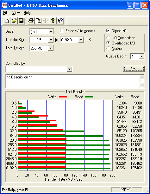This screenshot has height=194, width=150.
Task: Click Description scrollbar down arrow
Action: coord(141,85)
